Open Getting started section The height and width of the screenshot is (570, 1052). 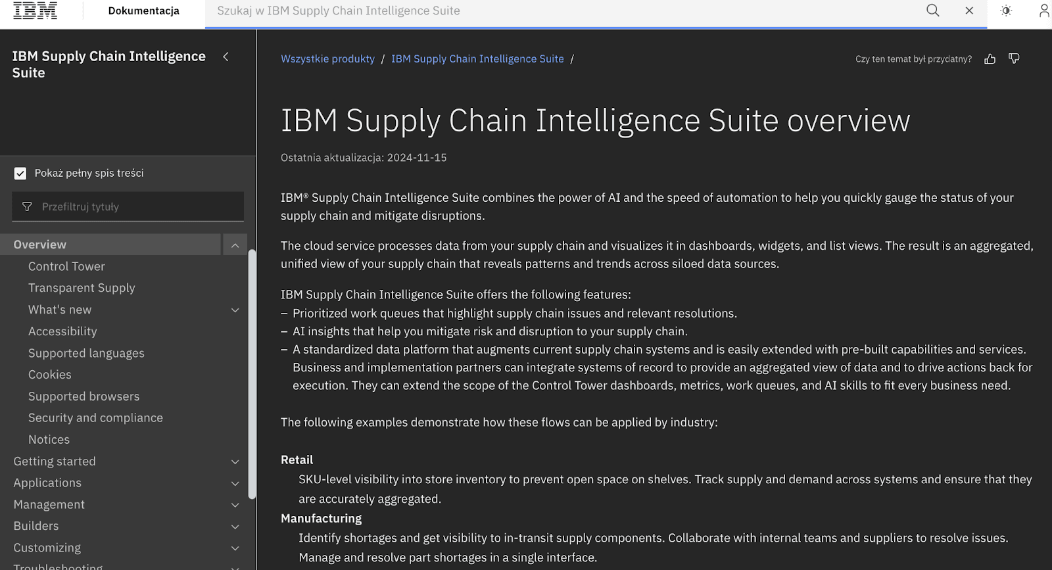[x=55, y=462]
